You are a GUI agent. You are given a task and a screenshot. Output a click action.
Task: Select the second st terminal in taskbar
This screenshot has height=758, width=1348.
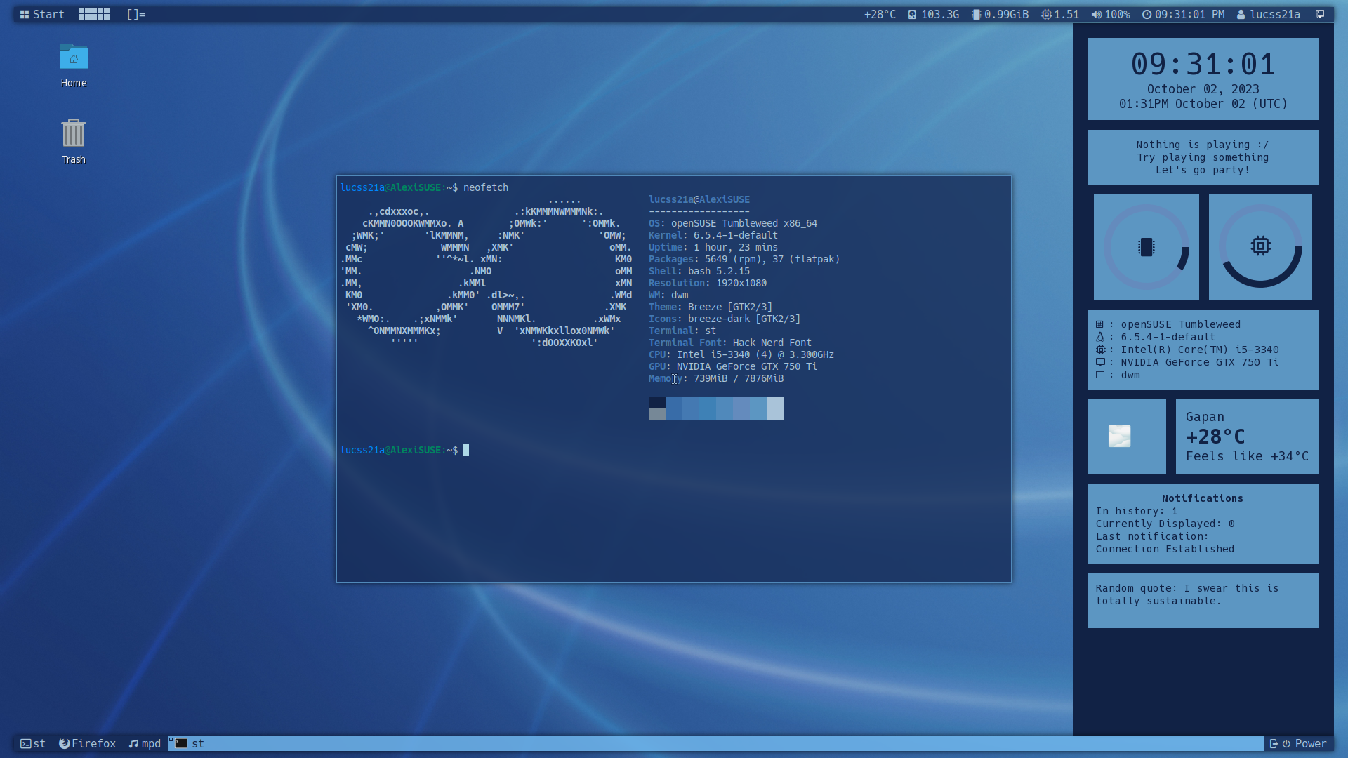(189, 743)
